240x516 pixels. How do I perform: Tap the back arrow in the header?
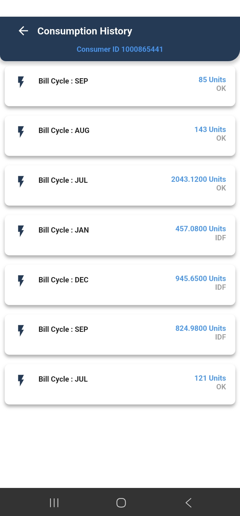point(23,31)
